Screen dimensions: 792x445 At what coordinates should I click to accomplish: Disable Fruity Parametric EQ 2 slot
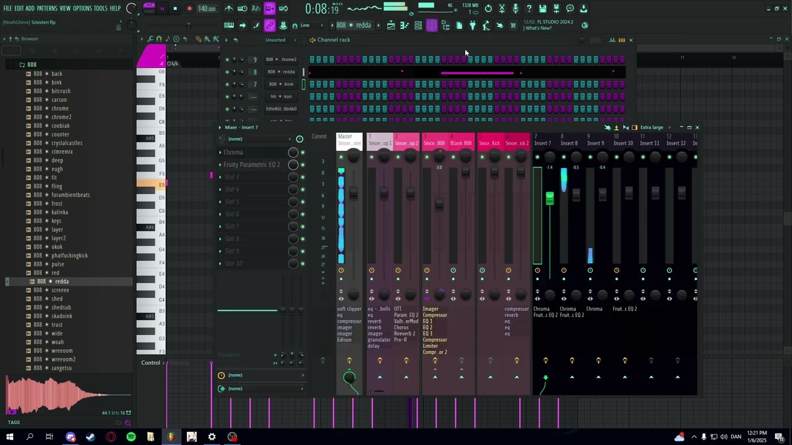(303, 165)
